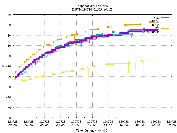177x133 pixels.
Task: Click the NPD1 legend label
Action: (x=155, y=21)
